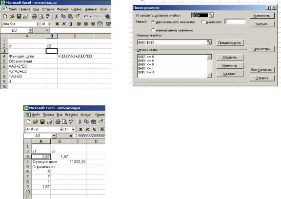Align text left in window with B3 selected

(79, 24)
